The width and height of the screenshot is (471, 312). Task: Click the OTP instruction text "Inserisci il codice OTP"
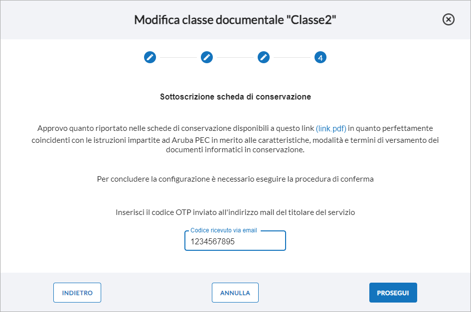point(153,212)
